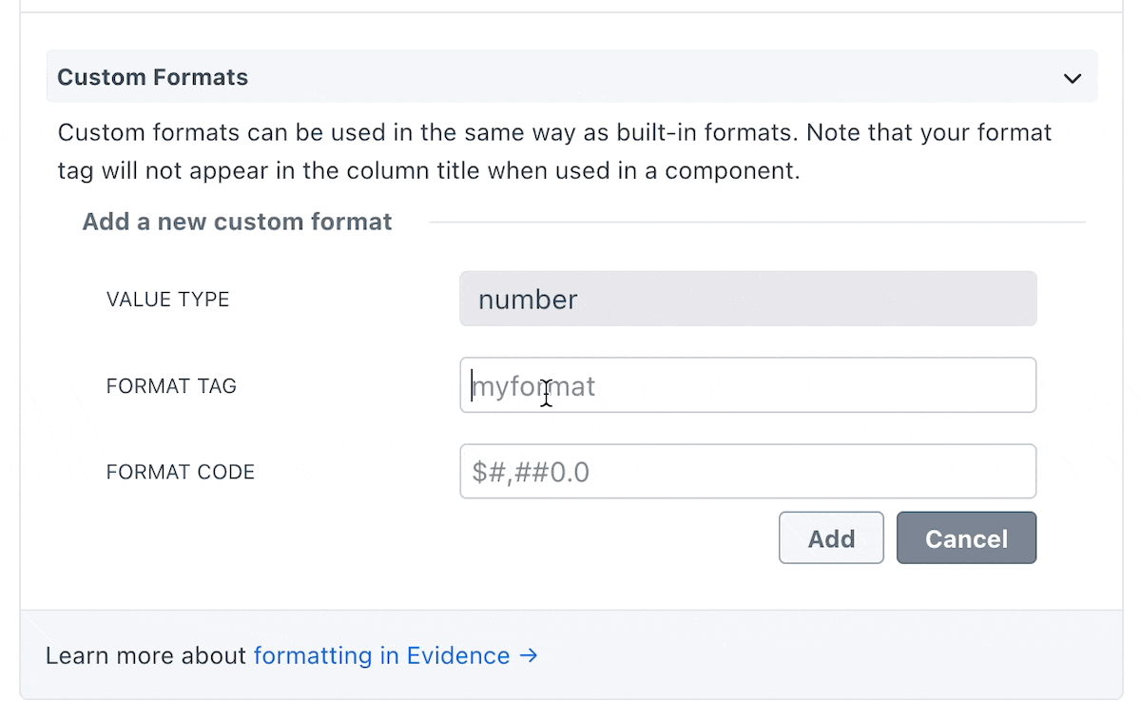Click the FORMAT CODE label
This screenshot has width=1141, height=721.
click(181, 473)
